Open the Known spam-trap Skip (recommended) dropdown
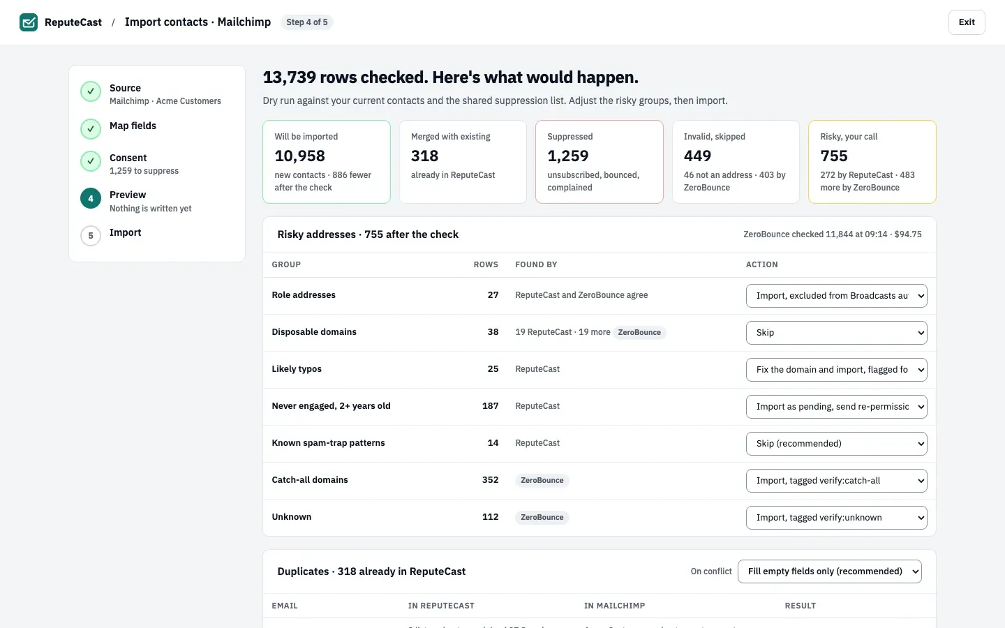This screenshot has height=628, width=1005. point(837,444)
